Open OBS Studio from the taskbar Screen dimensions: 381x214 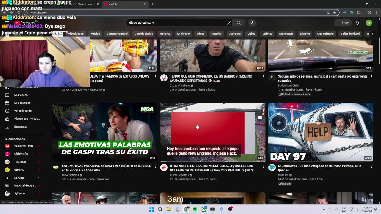coord(230,209)
